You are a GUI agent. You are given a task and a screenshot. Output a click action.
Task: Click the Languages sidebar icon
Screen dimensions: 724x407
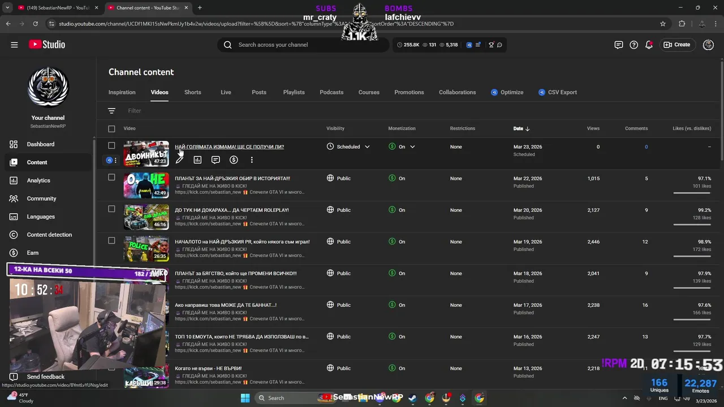14,217
